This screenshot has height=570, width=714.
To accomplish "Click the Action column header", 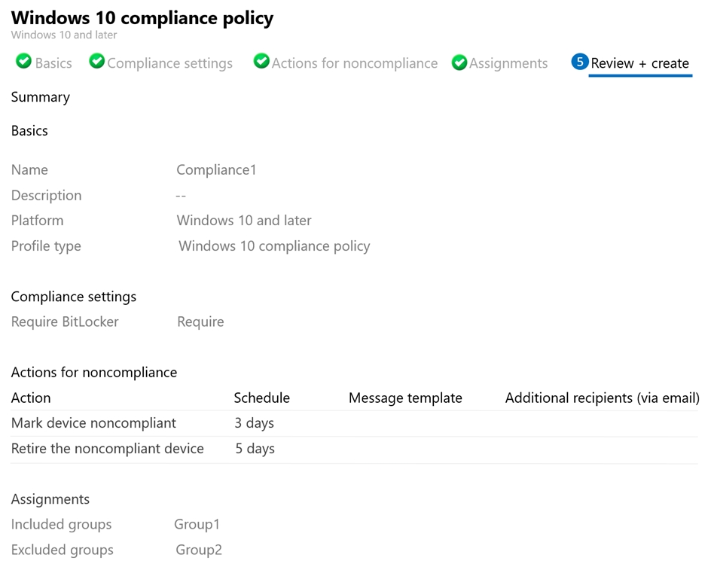I will [x=31, y=398].
